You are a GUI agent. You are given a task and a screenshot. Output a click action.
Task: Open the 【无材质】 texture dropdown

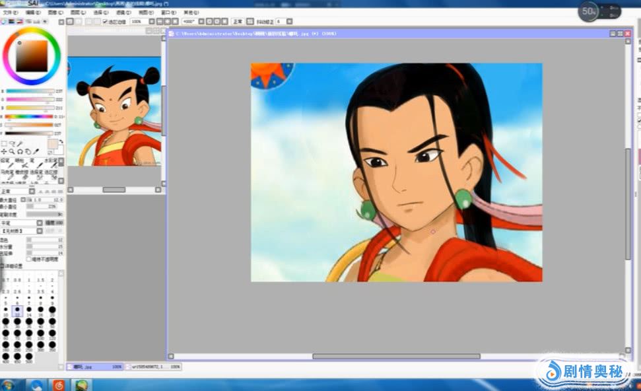pyautogui.click(x=39, y=231)
